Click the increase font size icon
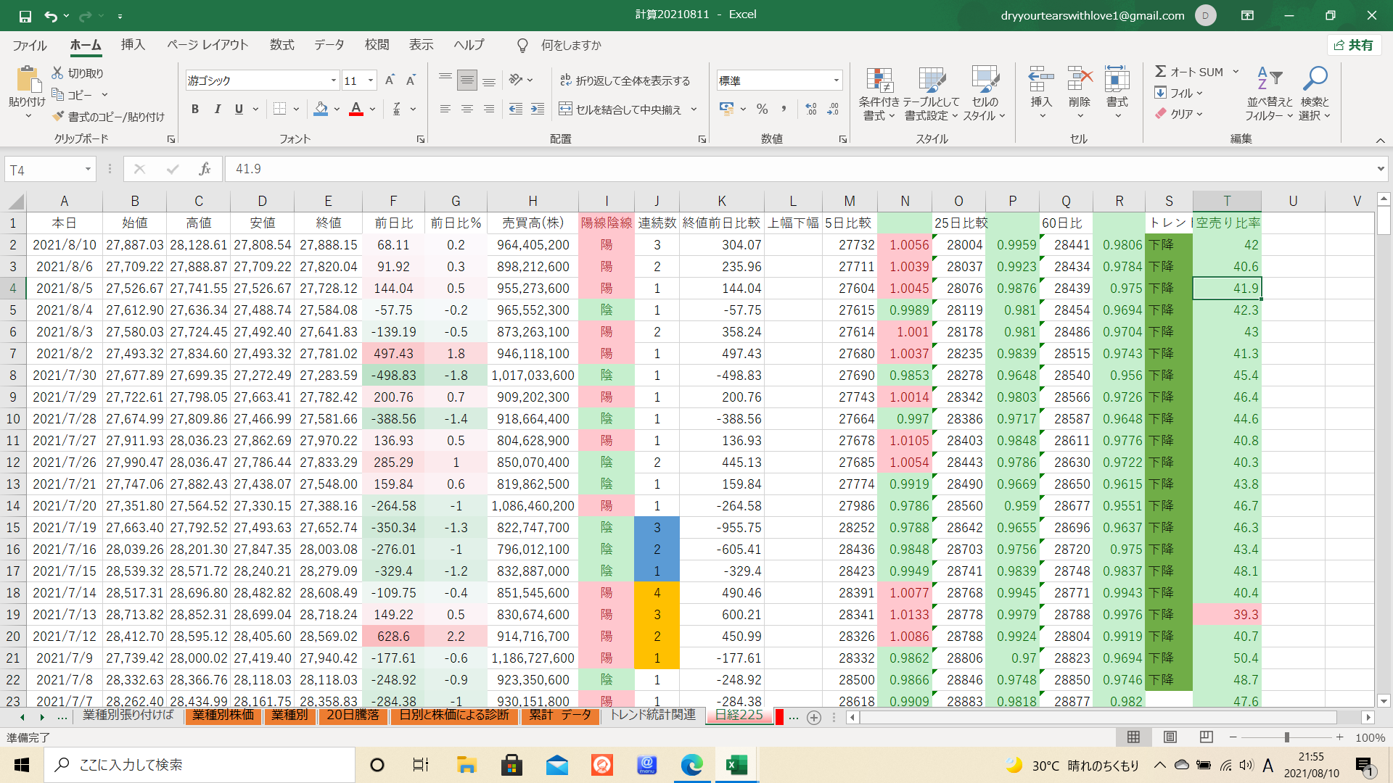This screenshot has height=783, width=1393. (390, 80)
